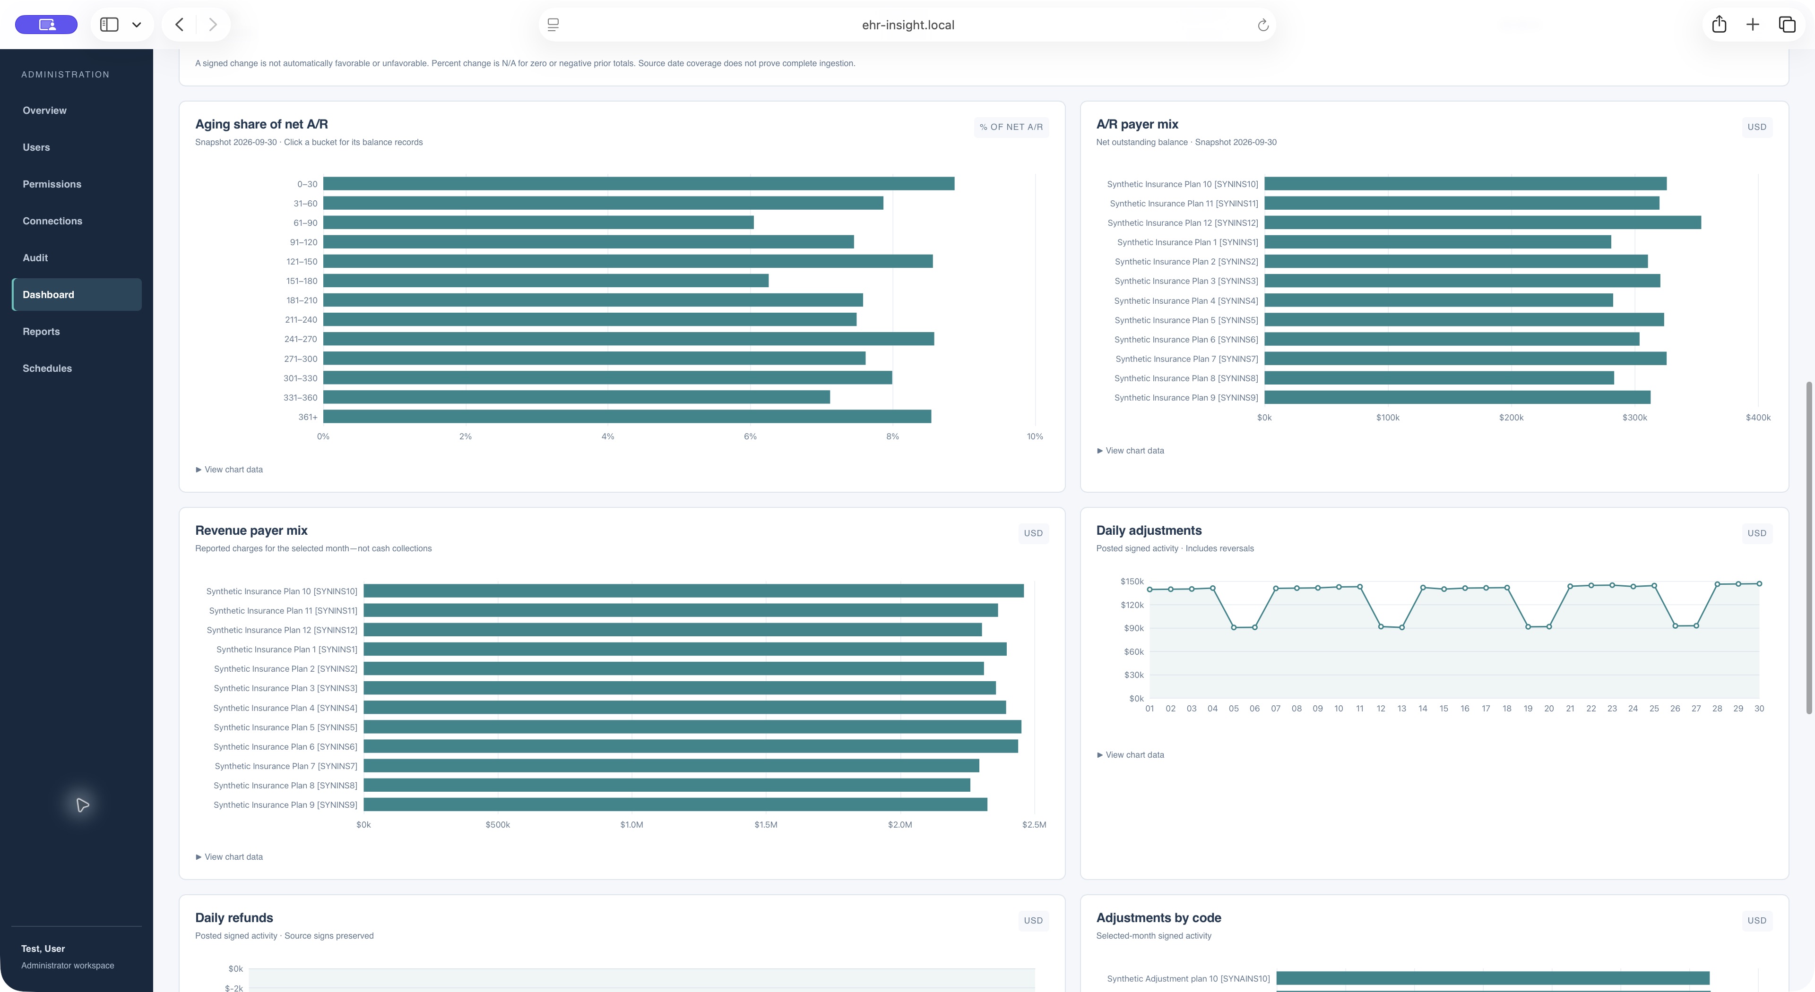
Task: Click the purple screen-sharing icon button
Action: [x=46, y=25]
